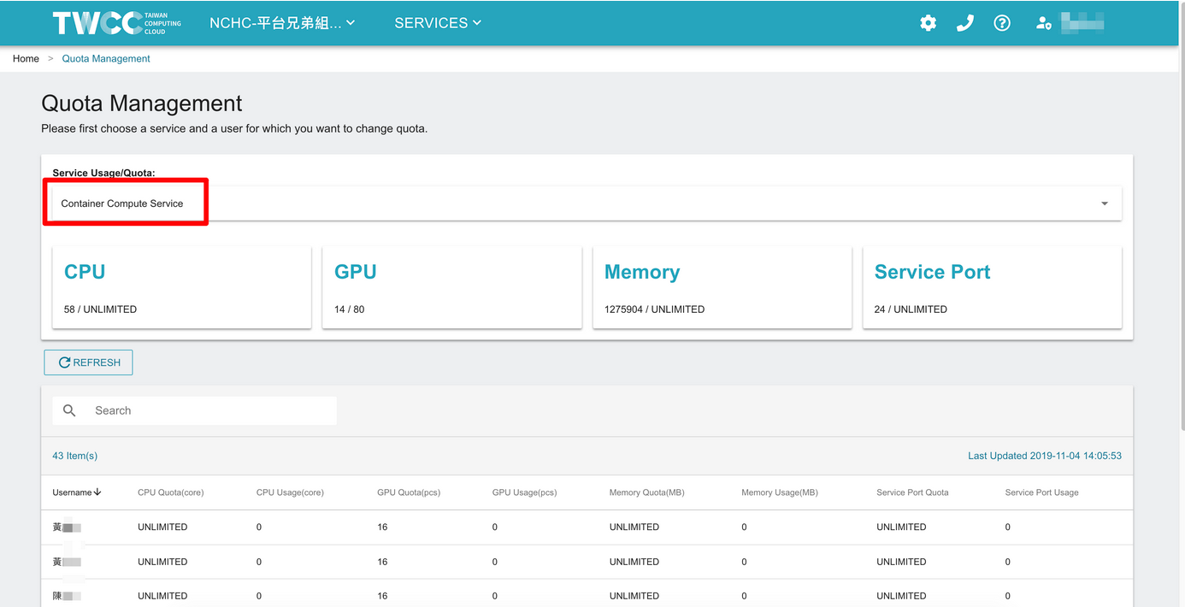
Task: Click the Memory Usage(MB) column header
Action: pos(780,492)
